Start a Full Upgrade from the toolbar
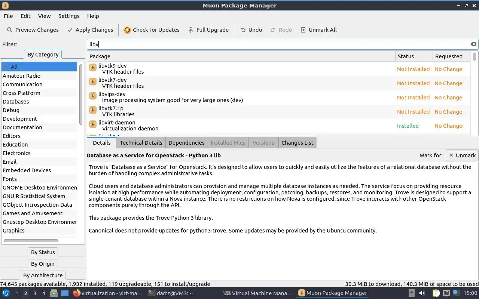This screenshot has height=299, width=479. [x=208, y=30]
